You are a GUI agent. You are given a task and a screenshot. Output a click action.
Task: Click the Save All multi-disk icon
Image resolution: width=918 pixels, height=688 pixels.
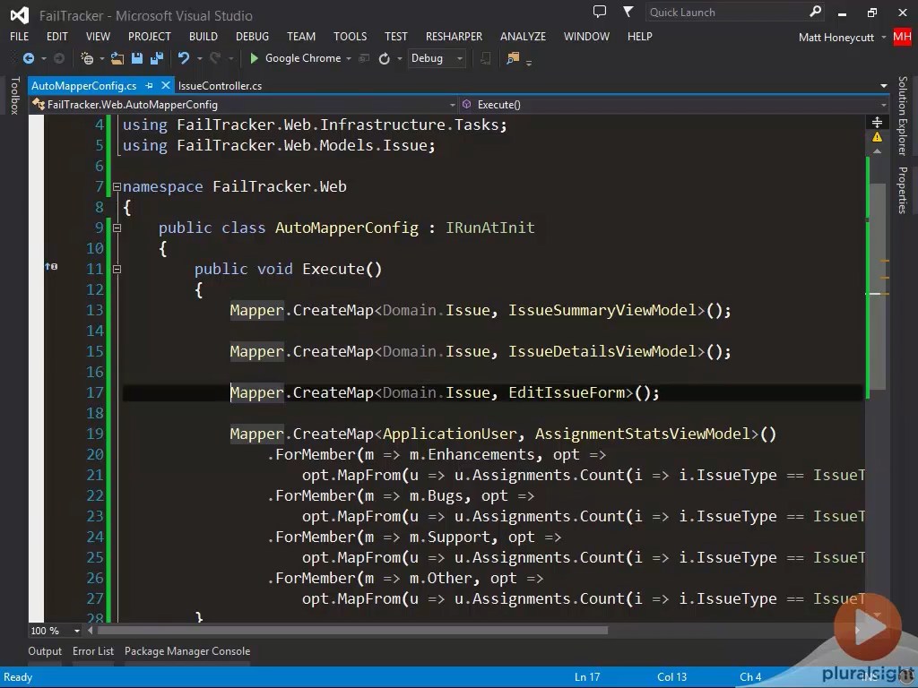156,58
